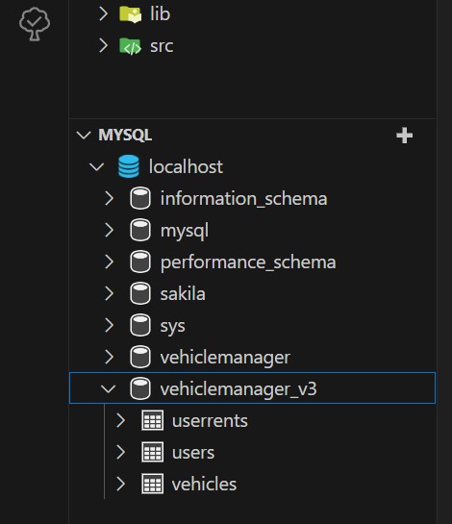
Task: Click the vehicles table grid icon
Action: (x=153, y=484)
